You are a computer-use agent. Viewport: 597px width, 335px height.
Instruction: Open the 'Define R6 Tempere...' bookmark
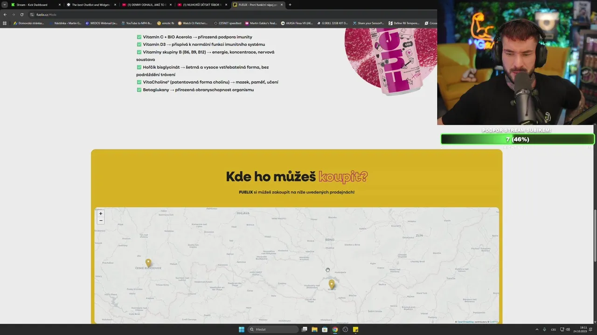[x=404, y=23]
